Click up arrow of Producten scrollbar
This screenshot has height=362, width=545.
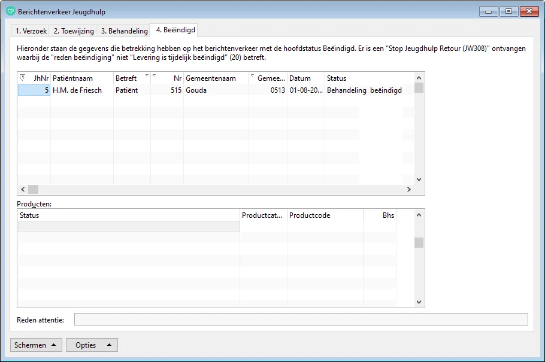(x=419, y=214)
